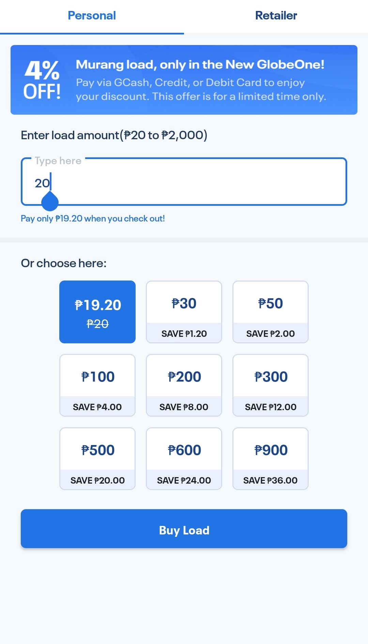Image resolution: width=368 pixels, height=644 pixels.
Task: Tap the 'Type here' field label
Action: 58,161
